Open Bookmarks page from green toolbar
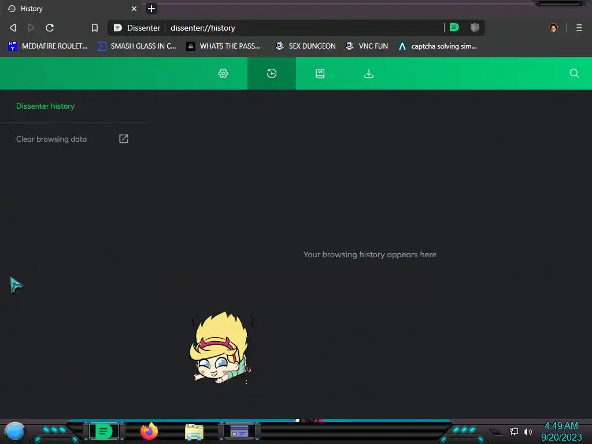The image size is (592, 444). (320, 73)
